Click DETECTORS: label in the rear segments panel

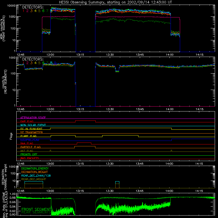pyautogui.click(x=33, y=59)
